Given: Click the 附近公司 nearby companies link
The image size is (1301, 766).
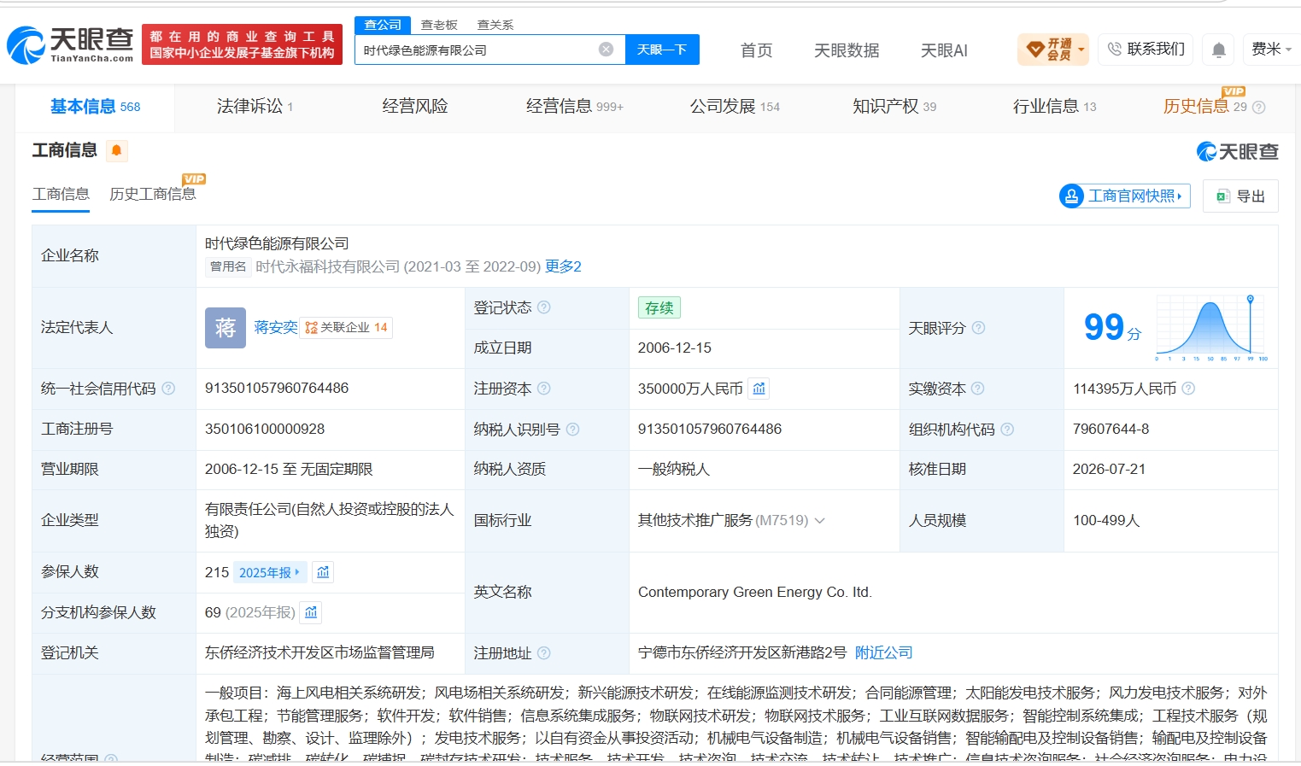Looking at the screenshot, I should click(x=883, y=652).
